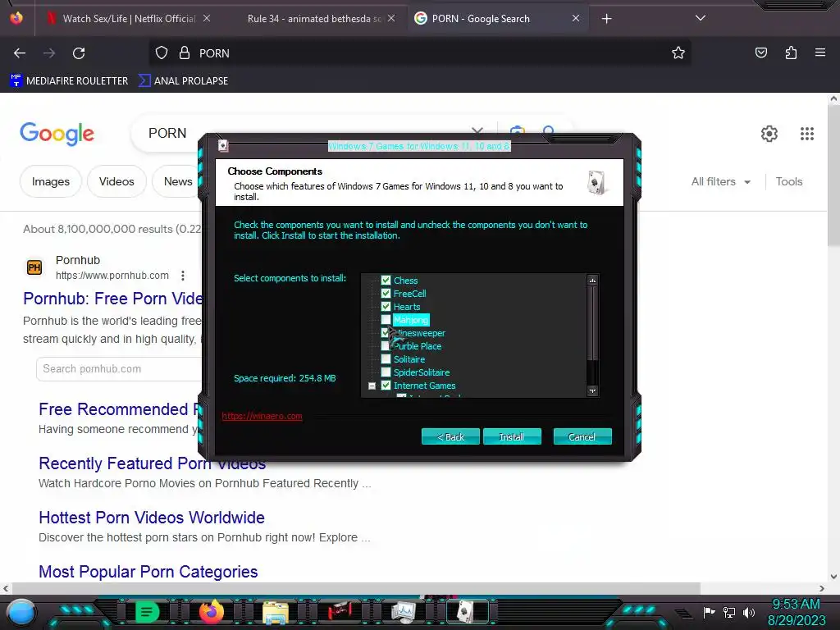Image resolution: width=840 pixels, height=630 pixels.
Task: Collapse the Internet Games tree node
Action: click(x=372, y=386)
